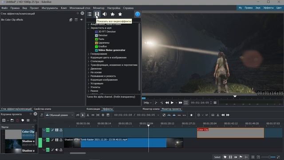Open main effects list (hamburger icon)
This screenshot has height=160, width=284.
coord(90,14)
